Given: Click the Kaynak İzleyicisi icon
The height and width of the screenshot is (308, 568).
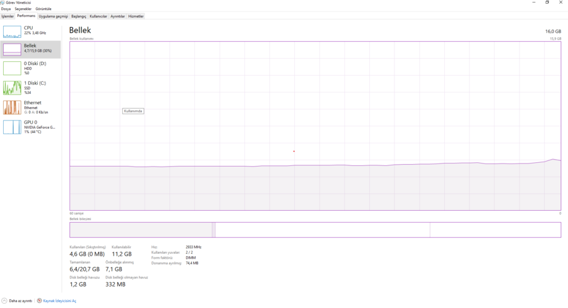Looking at the screenshot, I should pos(39,301).
